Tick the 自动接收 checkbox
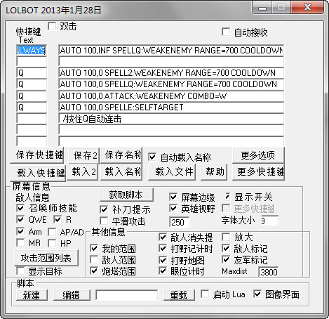The height and width of the screenshot is (319, 329). pyautogui.click(x=226, y=32)
